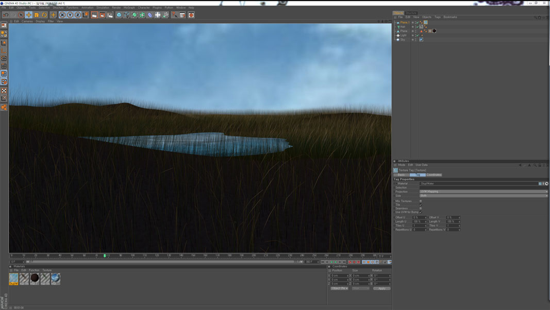Open the Simulation menu
This screenshot has height=310, width=550.
tap(103, 8)
